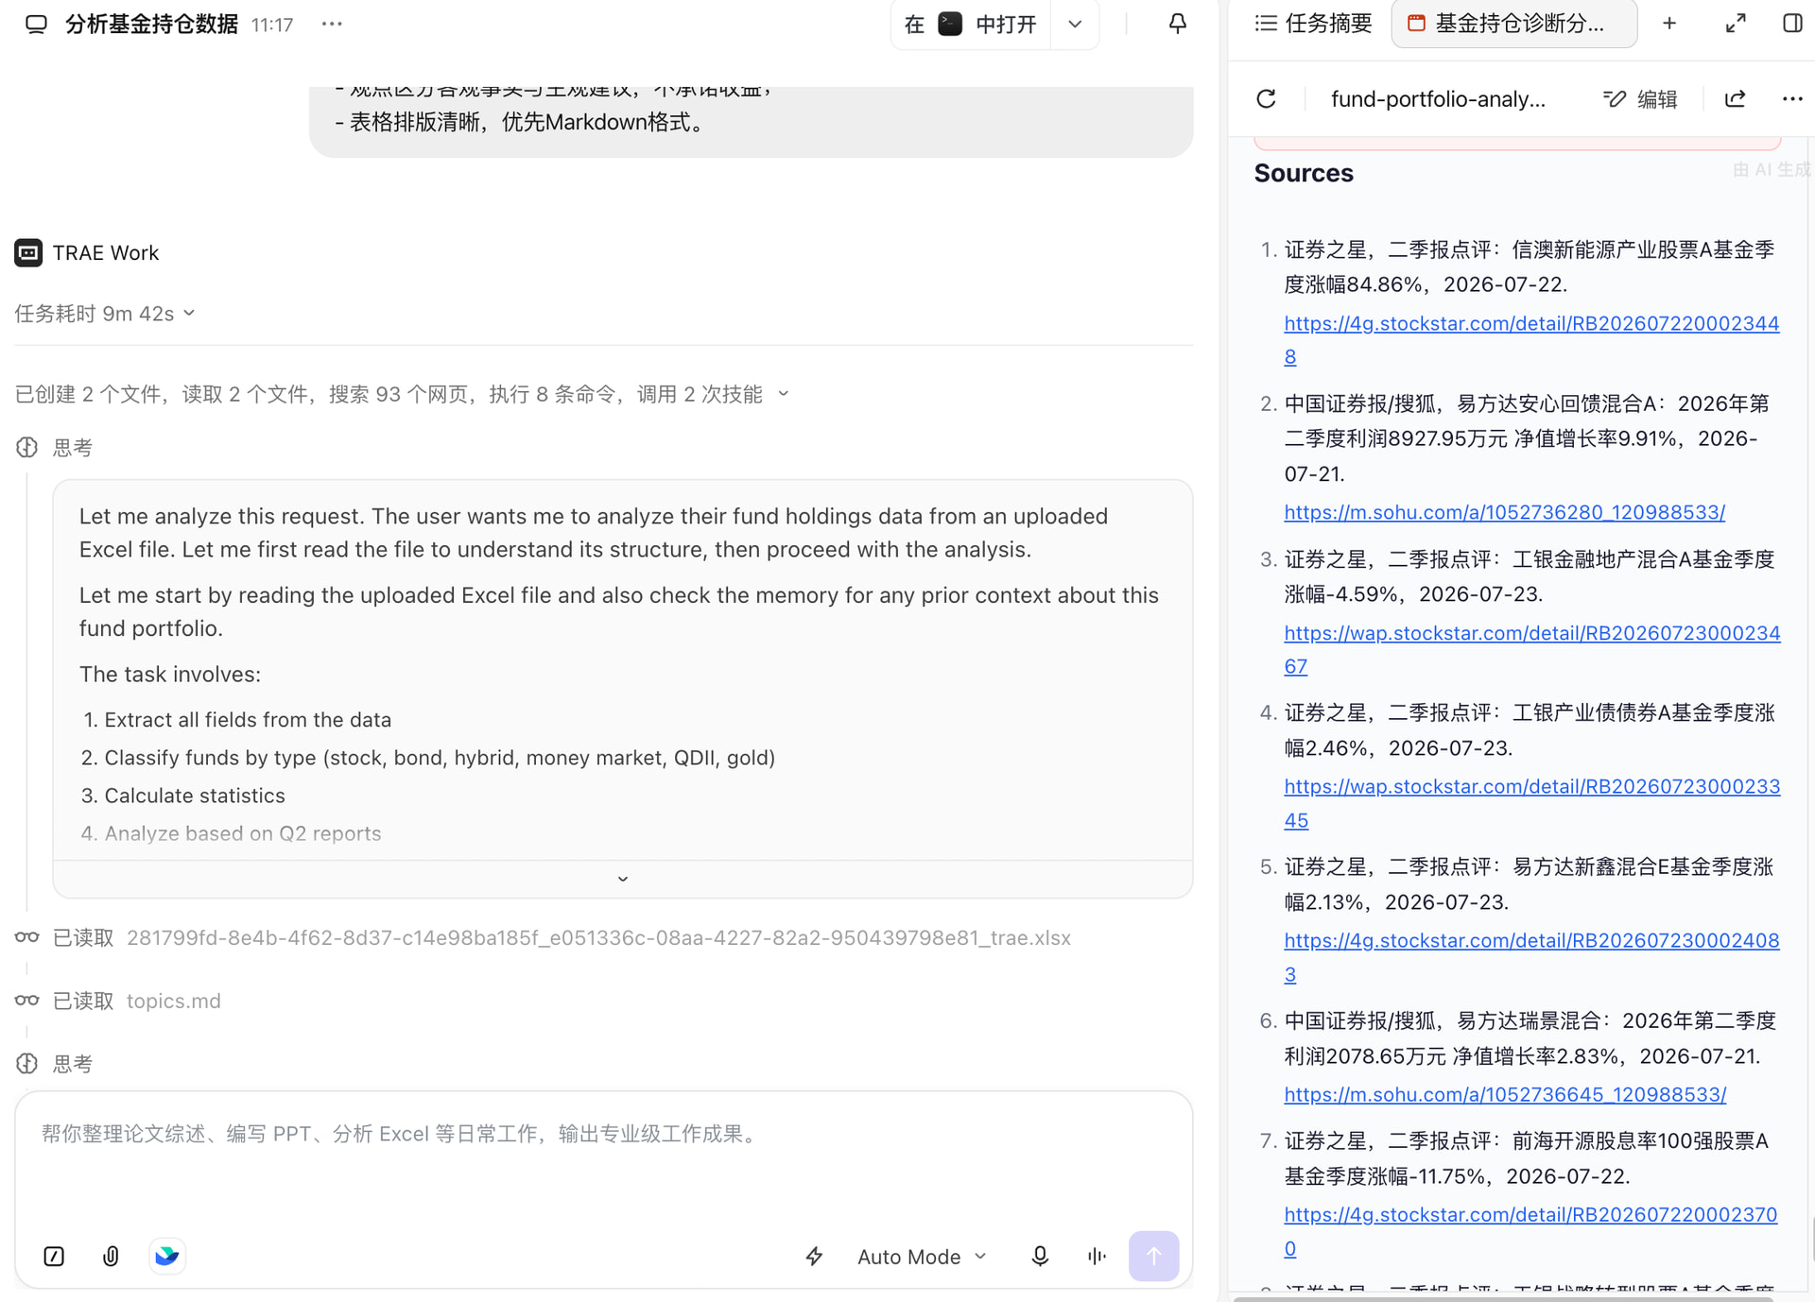Click the notification bell icon
Image resolution: width=1815 pixels, height=1302 pixels.
click(1177, 25)
